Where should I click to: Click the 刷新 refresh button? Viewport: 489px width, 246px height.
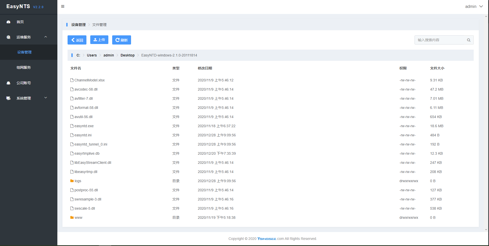click(x=122, y=40)
